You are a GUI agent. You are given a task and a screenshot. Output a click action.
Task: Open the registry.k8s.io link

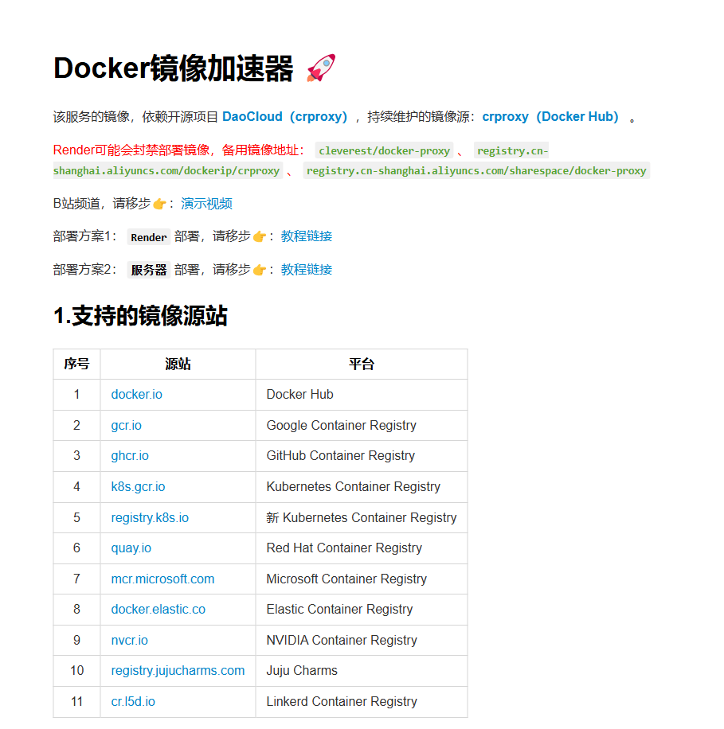(x=149, y=517)
